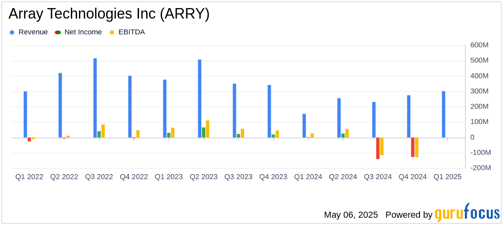Click the Q1 2022 axis label
This screenshot has width=503, height=225.
tap(29, 177)
